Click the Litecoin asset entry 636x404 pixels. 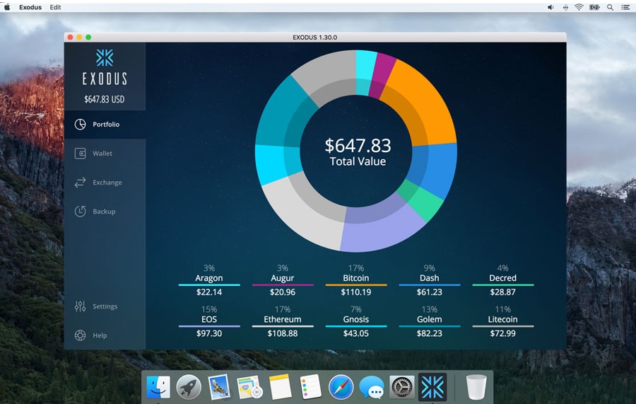502,319
